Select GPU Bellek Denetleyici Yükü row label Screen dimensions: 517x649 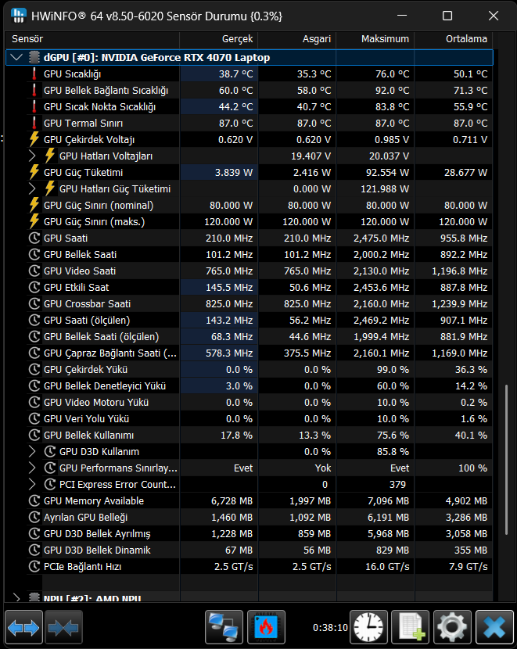[105, 385]
